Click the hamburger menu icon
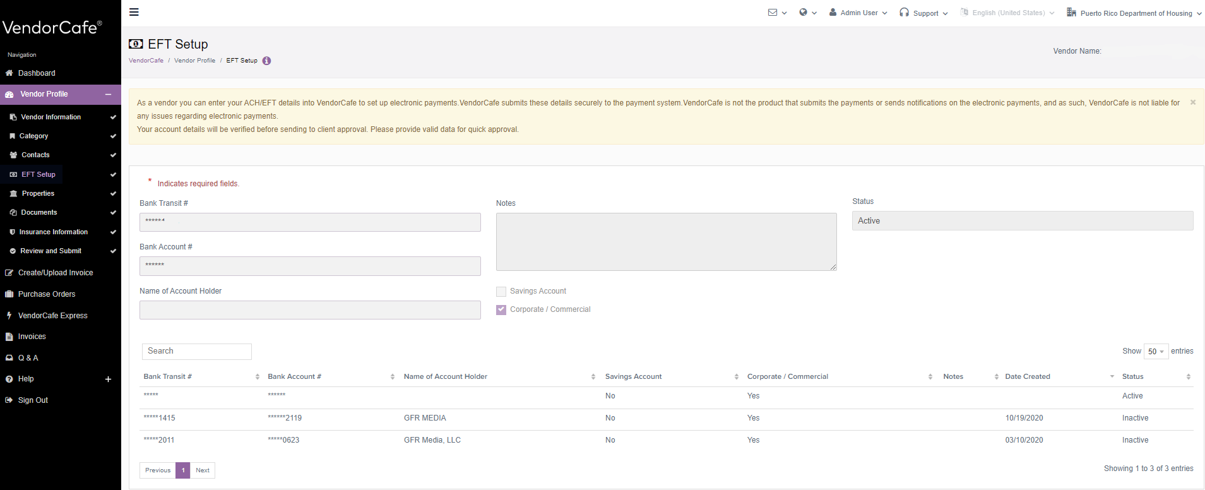 (x=134, y=12)
